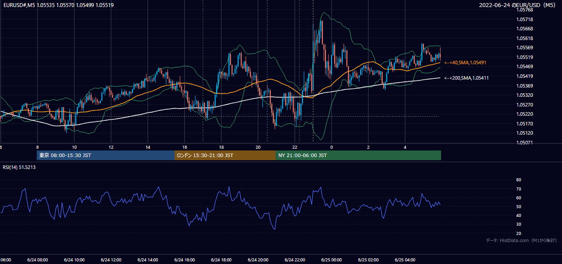Click the RSI scale value 50
562x264 pixels.
coord(518,206)
